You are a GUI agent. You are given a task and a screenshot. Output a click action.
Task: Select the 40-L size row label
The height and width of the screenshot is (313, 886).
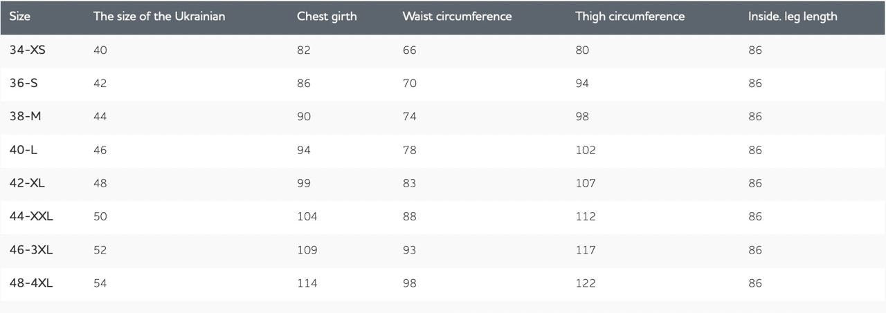coord(24,150)
